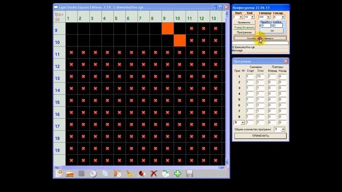Click orange cell at row 9 column 9
This screenshot has width=342, height=192.
pyautogui.click(x=168, y=28)
